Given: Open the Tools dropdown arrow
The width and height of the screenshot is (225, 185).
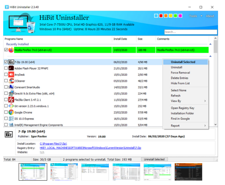Looking at the screenshot, I should pos(202,16).
